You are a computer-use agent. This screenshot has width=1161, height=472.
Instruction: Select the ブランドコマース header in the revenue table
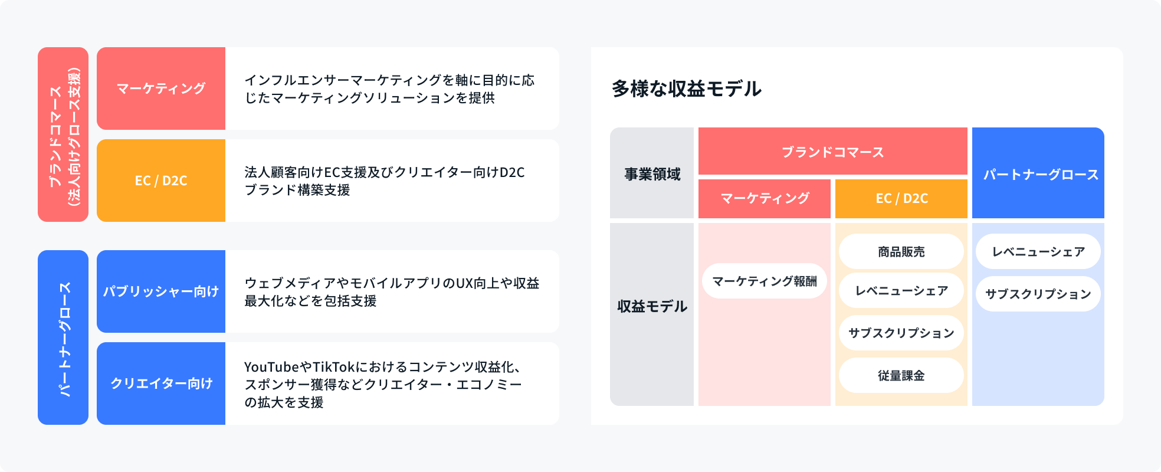click(x=832, y=152)
